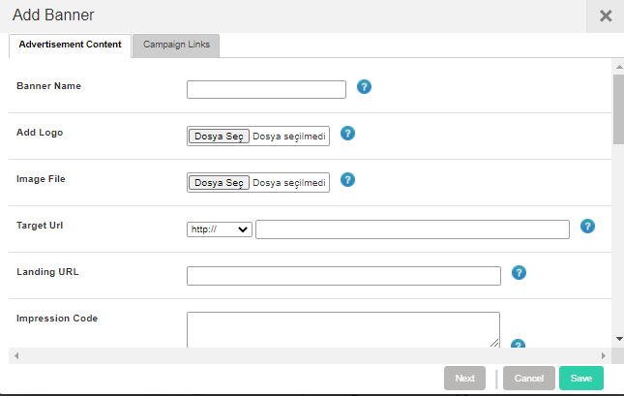Cancel the banner creation
Screen dimensions: 624x396
(x=529, y=378)
